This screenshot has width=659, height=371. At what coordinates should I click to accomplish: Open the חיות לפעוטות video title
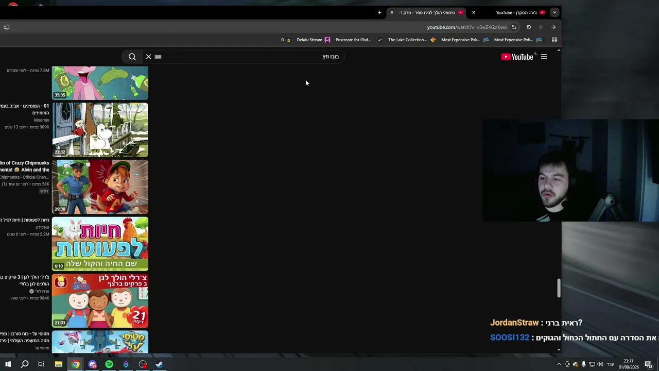(25, 220)
